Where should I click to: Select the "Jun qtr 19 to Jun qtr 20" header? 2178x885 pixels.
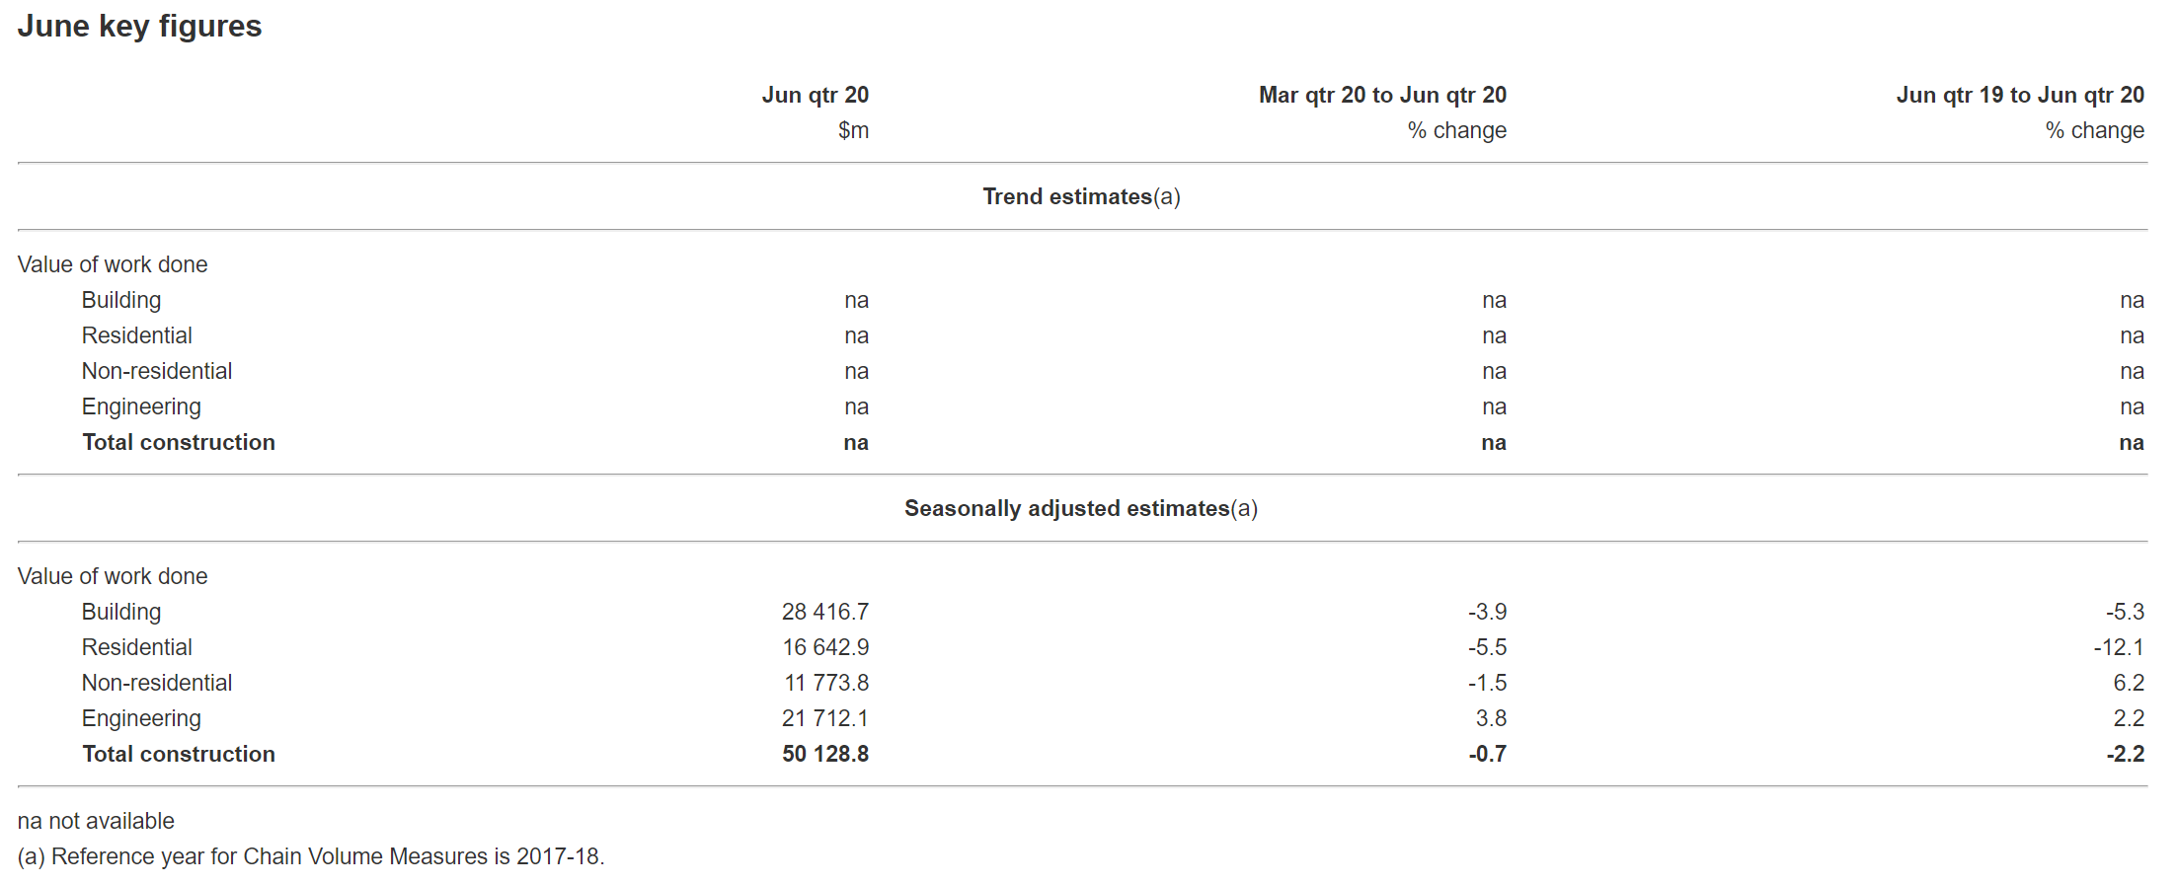pyautogui.click(x=2019, y=95)
